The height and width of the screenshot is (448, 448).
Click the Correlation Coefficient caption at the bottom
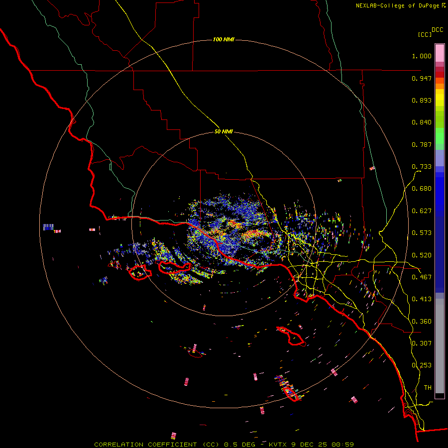[224, 445]
